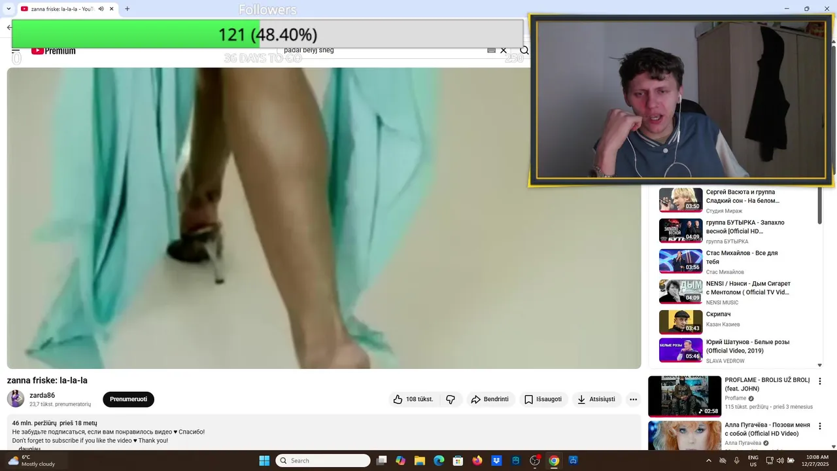Clear the YouTube search query
This screenshot has width=837, height=471.
click(504, 50)
